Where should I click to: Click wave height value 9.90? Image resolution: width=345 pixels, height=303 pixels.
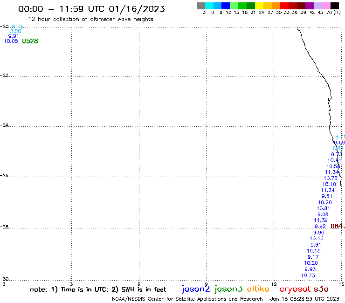318,233
